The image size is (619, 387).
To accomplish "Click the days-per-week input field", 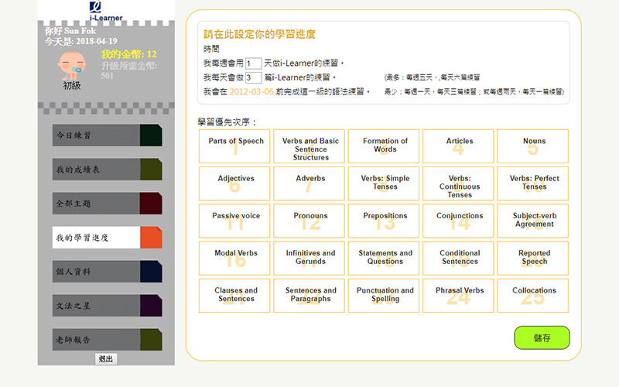I will click(254, 63).
